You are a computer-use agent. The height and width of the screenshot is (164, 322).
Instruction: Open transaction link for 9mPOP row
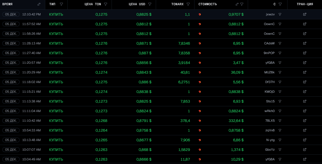(x=305, y=53)
